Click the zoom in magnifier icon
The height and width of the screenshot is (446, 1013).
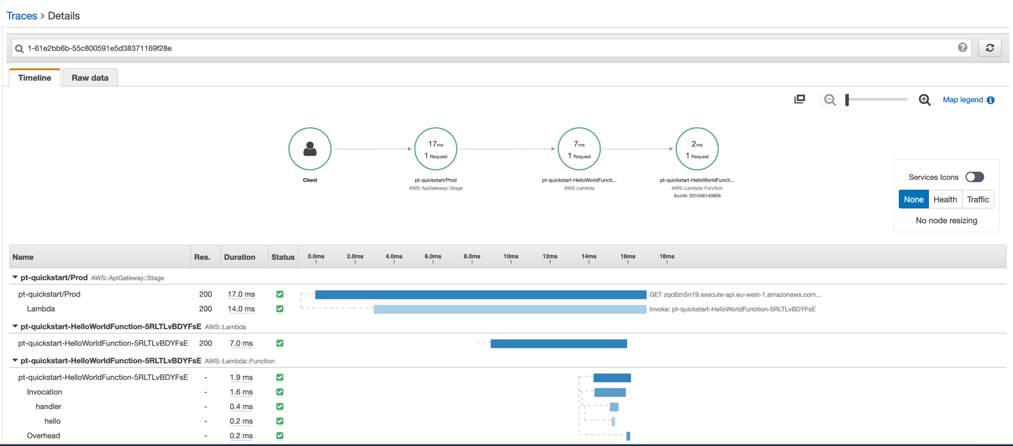(924, 100)
